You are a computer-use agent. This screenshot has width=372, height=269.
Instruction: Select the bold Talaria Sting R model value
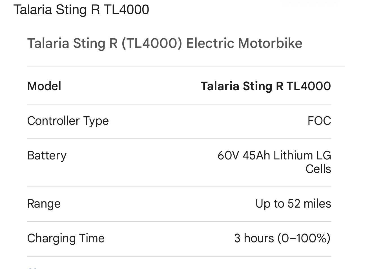pos(242,86)
